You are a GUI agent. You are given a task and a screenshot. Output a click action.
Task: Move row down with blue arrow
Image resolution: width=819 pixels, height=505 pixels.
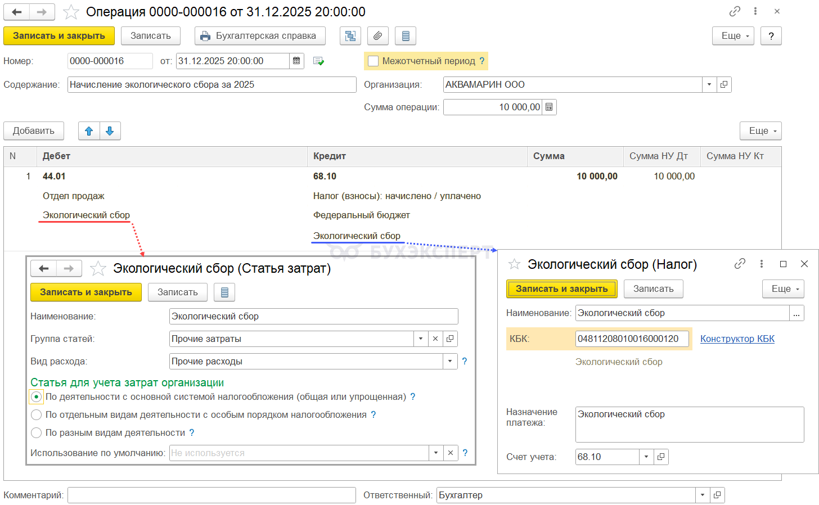tap(110, 131)
